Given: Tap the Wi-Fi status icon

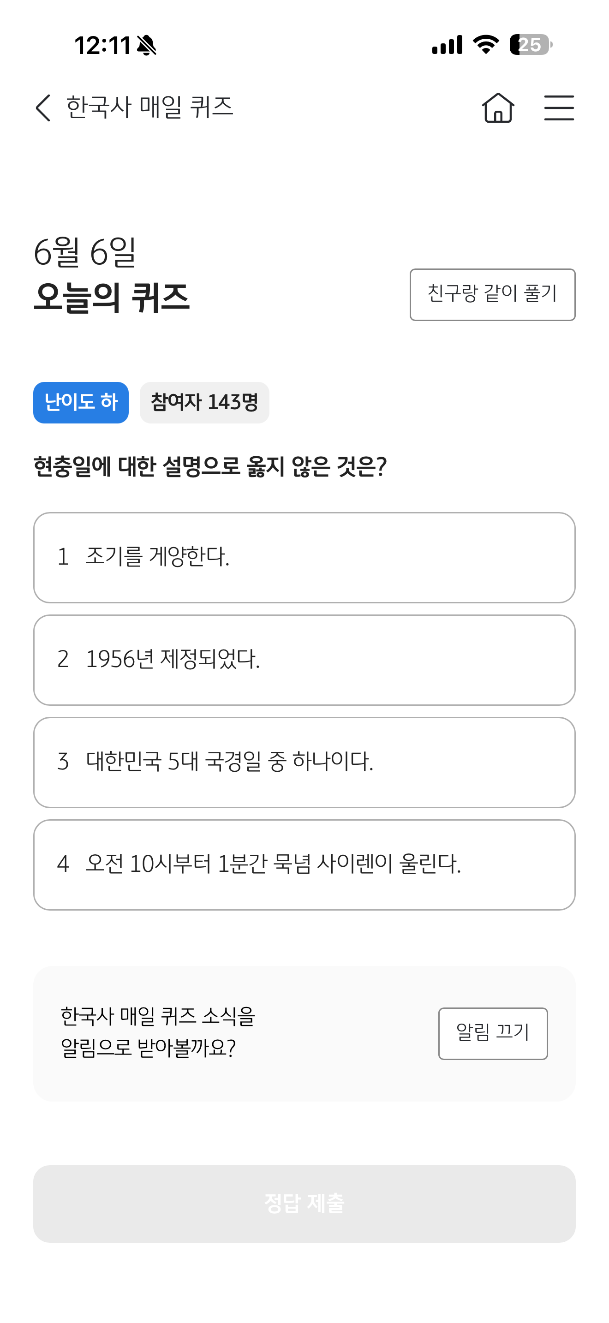Looking at the screenshot, I should coord(486,45).
